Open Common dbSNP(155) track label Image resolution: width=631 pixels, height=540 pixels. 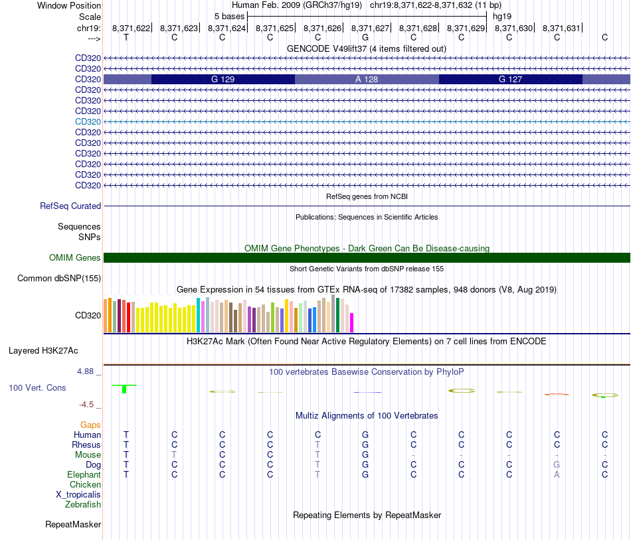point(59,278)
